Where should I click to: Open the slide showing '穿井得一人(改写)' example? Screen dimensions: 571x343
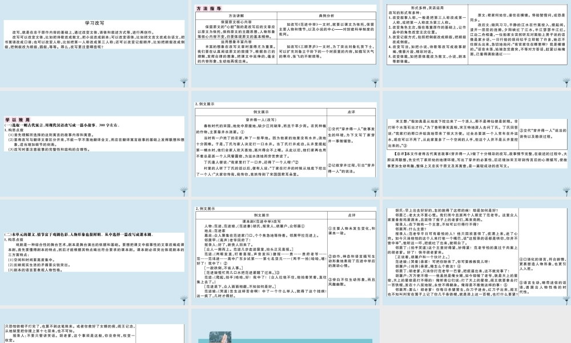(285, 143)
